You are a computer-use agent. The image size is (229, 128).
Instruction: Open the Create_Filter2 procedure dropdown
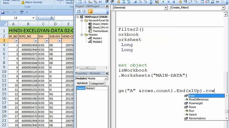pos(223,8)
